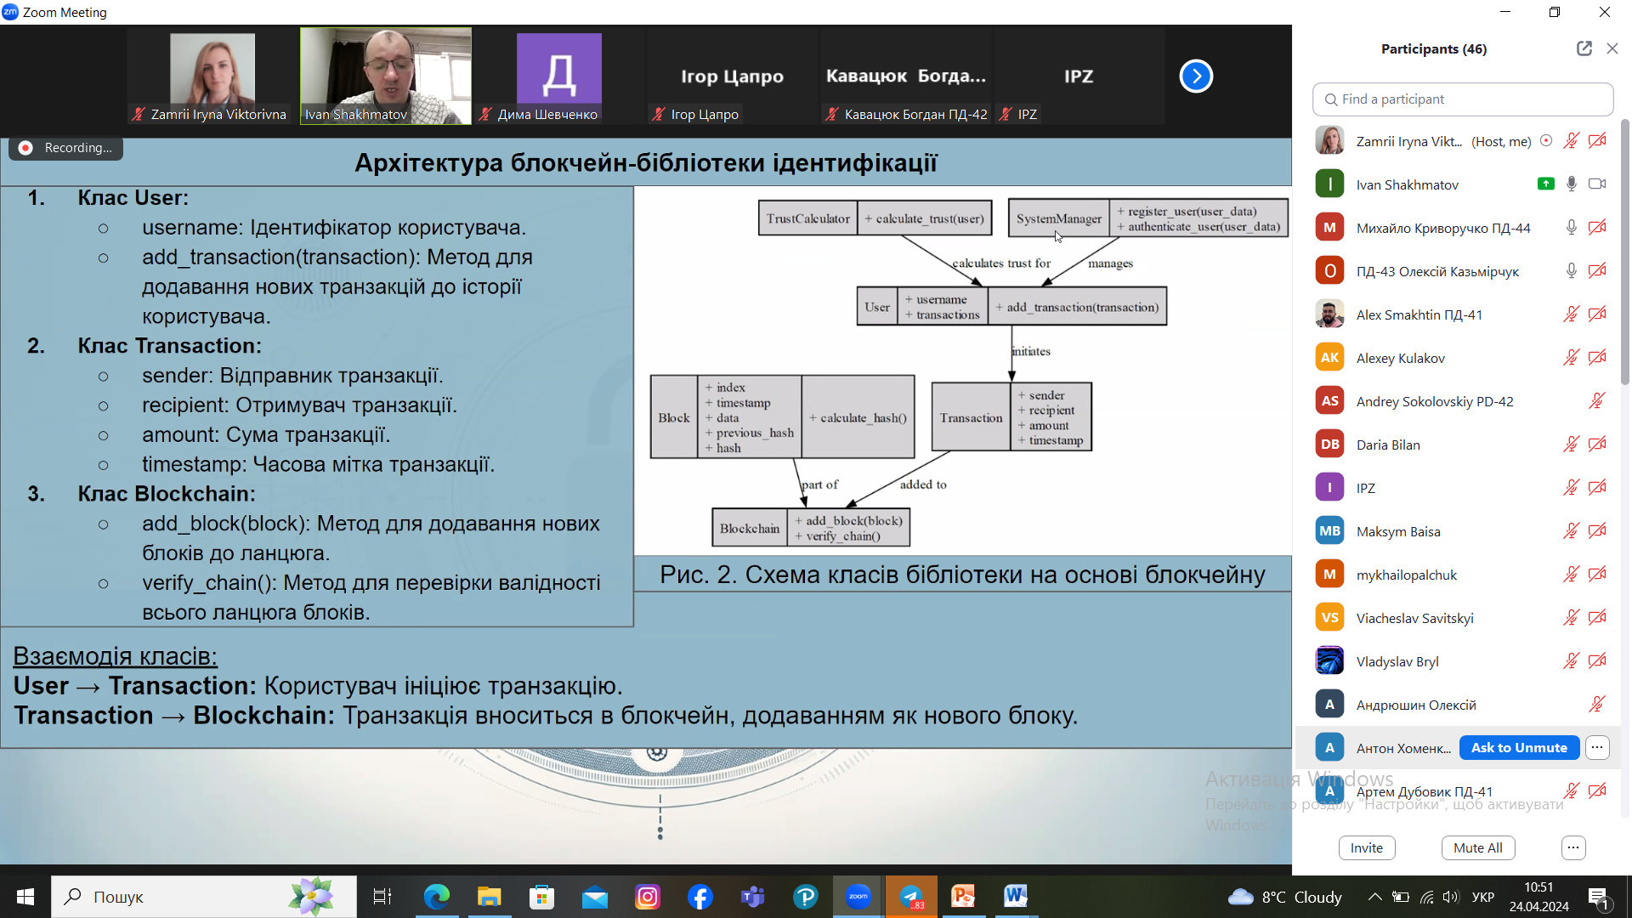
Task: Show next video thumbnails with blue arrow
Action: (1196, 76)
